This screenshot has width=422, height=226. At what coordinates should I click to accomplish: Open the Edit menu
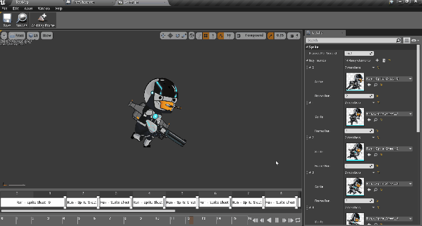[x=16, y=9]
